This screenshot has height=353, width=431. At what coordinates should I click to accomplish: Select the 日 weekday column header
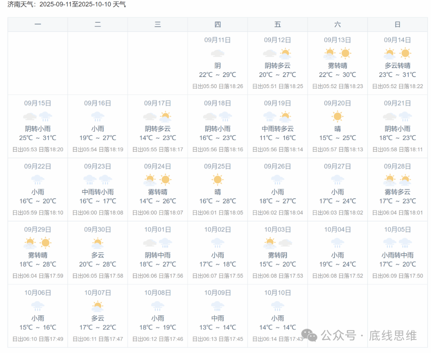397,25
